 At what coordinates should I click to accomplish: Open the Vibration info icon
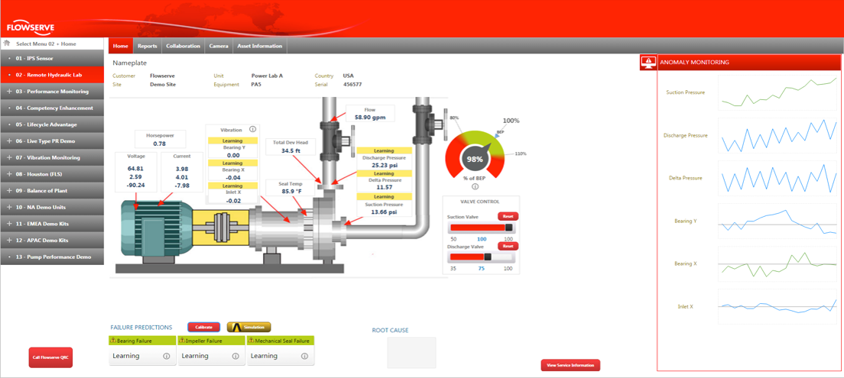[253, 130]
